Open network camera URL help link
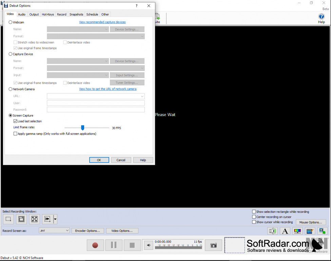The width and height of the screenshot is (331, 261). (108, 89)
